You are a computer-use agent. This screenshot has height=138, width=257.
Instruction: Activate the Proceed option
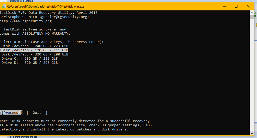(11, 113)
